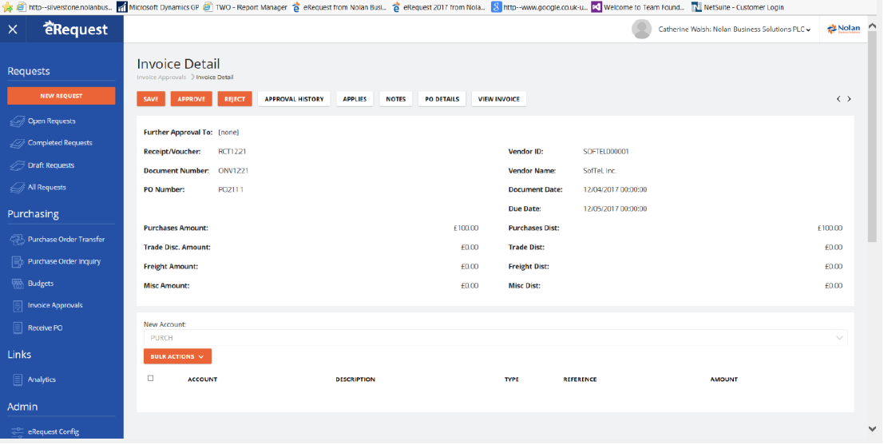The height and width of the screenshot is (445, 884).
Task: Close the sidebar with the X icon
Action: (x=13, y=30)
